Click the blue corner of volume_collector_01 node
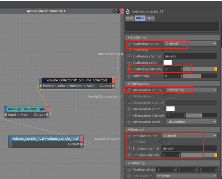222x179 pixels. click(x=41, y=80)
